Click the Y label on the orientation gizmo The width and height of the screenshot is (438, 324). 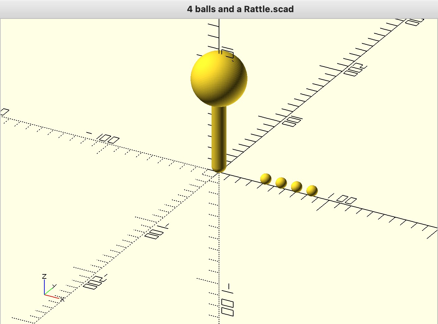pos(54,286)
